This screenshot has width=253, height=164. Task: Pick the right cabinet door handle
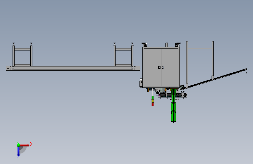click(163, 67)
